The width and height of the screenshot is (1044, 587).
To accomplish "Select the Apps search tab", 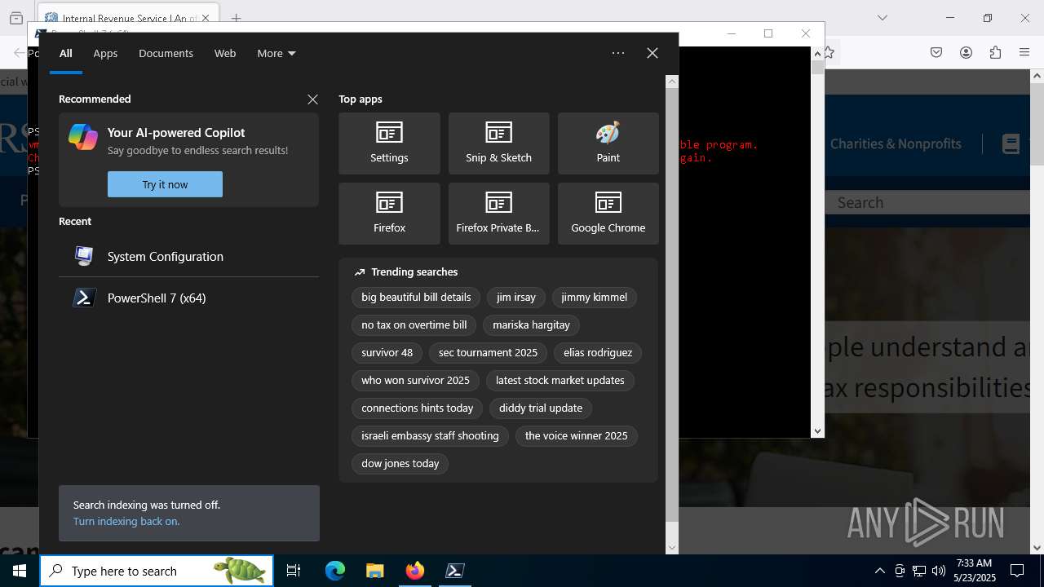I will pos(105,53).
